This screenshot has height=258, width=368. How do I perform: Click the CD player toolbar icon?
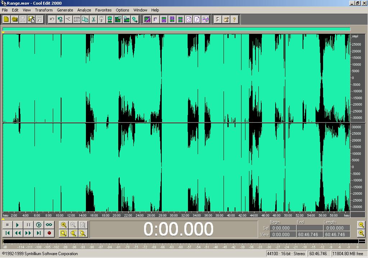[205, 19]
